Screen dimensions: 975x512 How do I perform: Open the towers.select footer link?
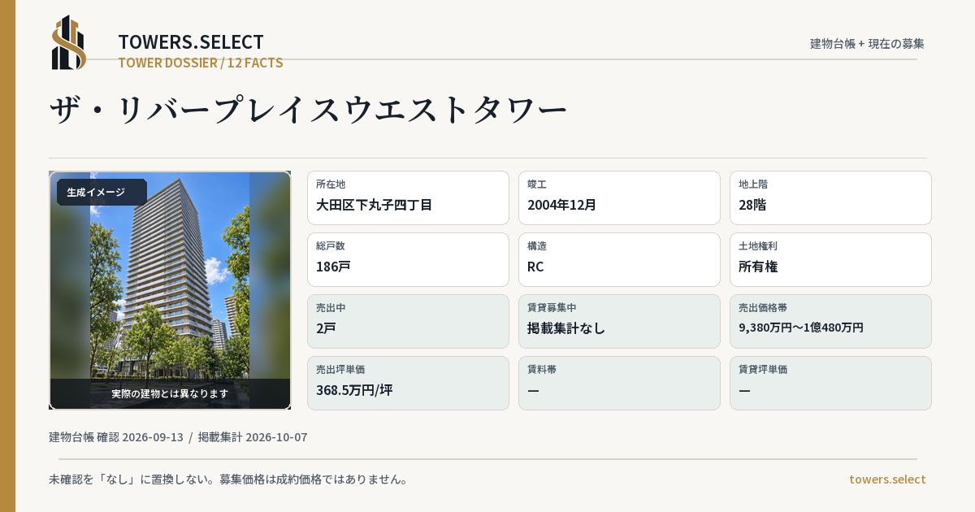pos(887,479)
